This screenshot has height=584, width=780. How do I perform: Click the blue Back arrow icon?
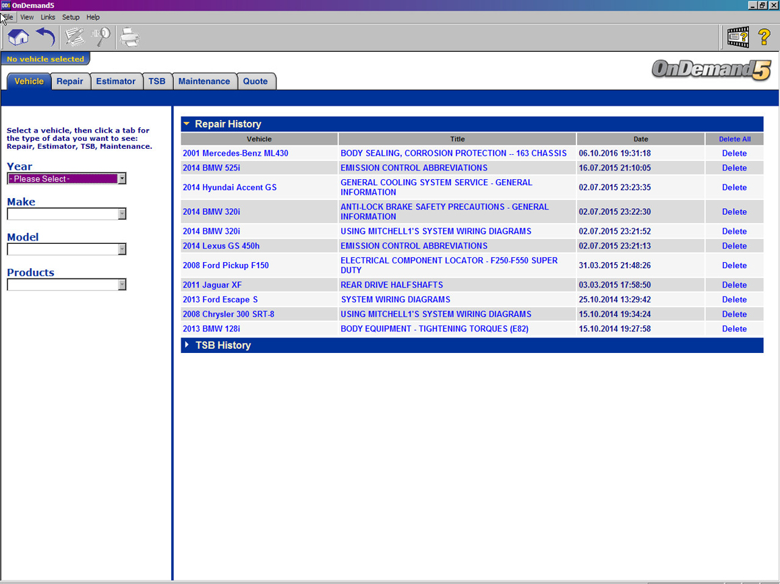(45, 38)
